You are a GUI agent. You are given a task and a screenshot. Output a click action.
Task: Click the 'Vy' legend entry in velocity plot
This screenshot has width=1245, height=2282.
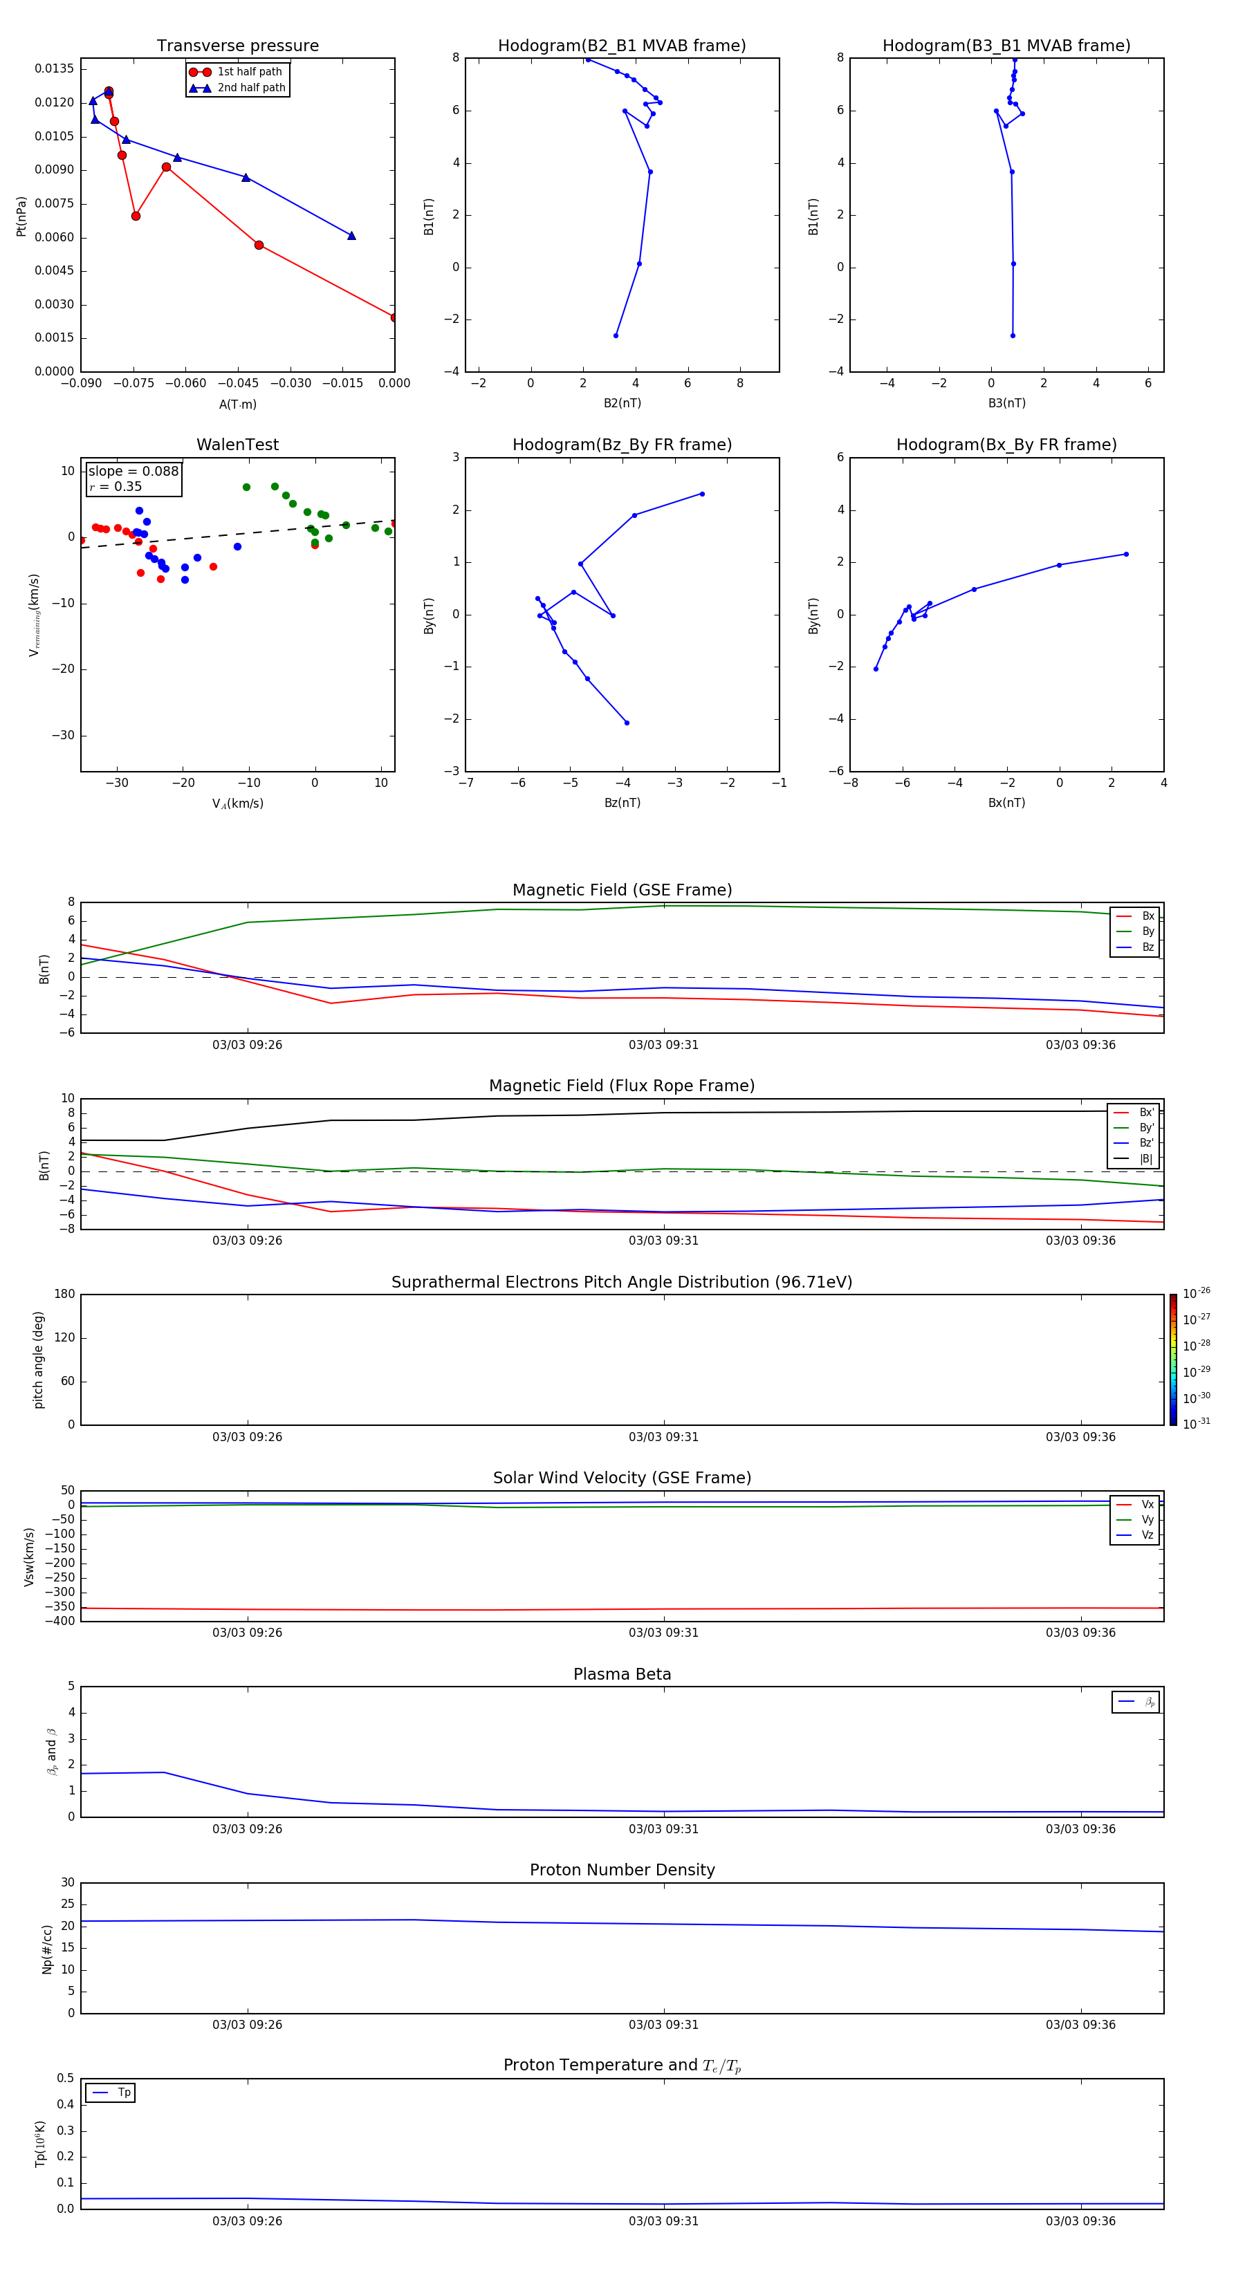coord(1135,1520)
